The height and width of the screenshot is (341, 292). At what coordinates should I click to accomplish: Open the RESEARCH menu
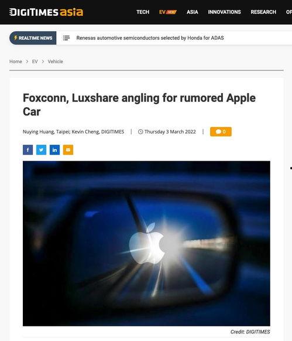point(263,12)
